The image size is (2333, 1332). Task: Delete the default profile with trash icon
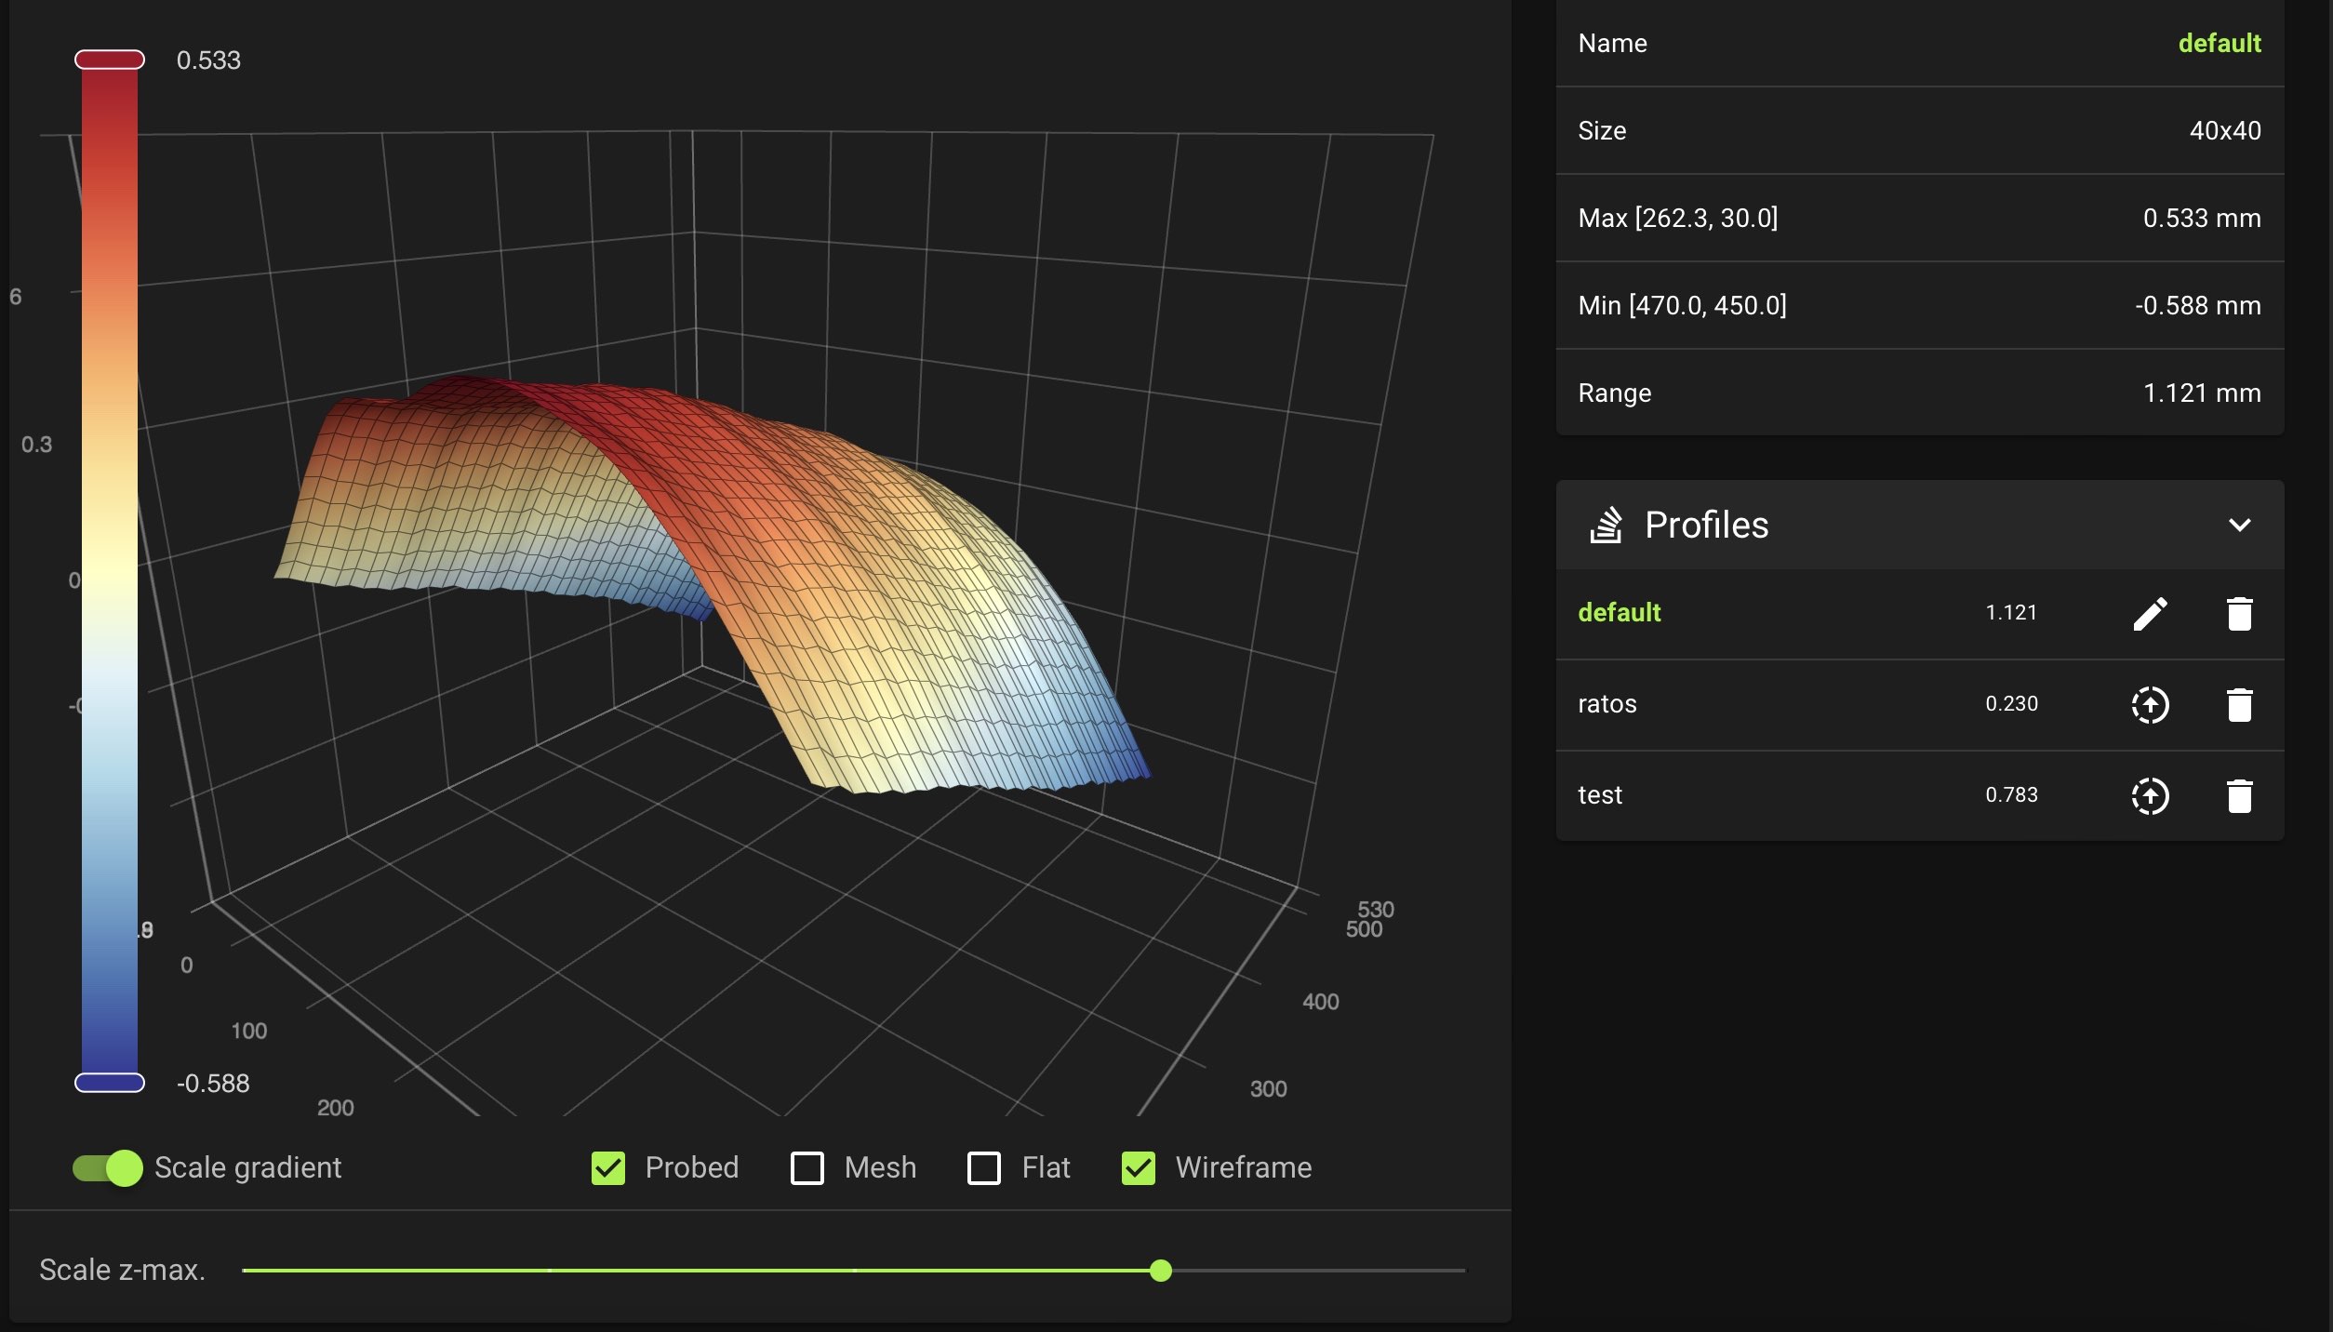click(2239, 614)
